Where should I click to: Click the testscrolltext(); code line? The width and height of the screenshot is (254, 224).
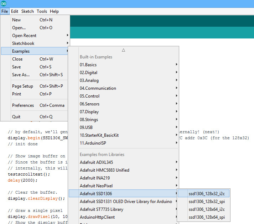click(x=29, y=174)
